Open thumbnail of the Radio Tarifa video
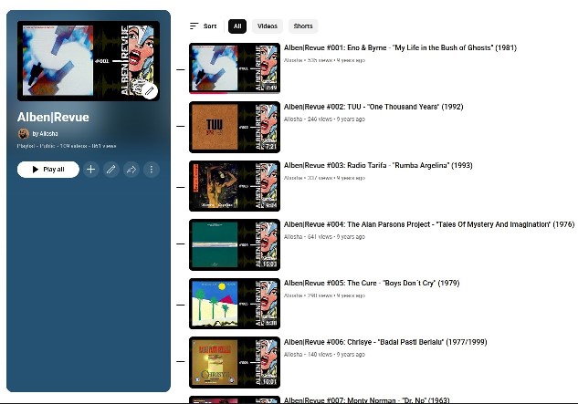 [235, 186]
